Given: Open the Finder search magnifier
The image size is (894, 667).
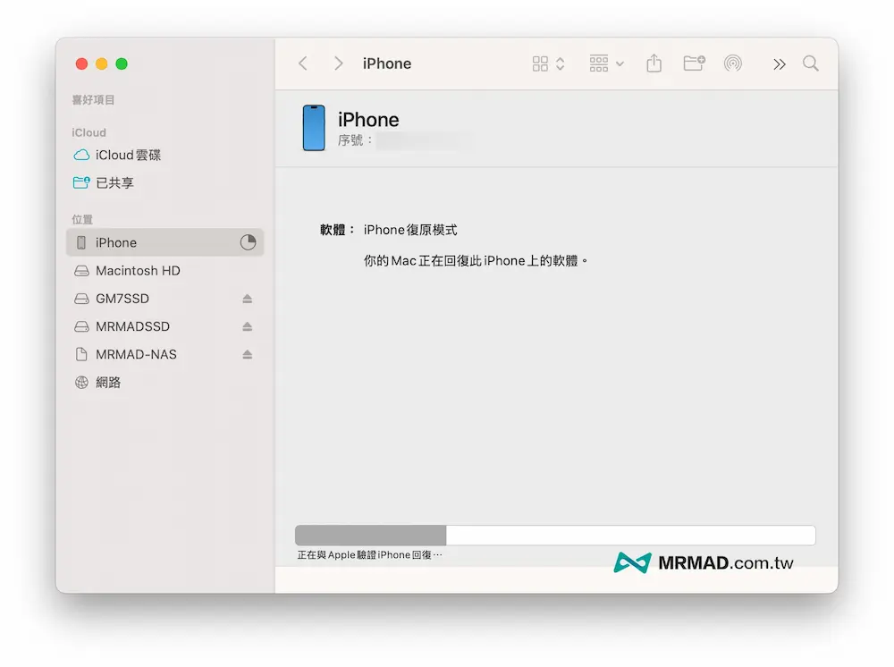Looking at the screenshot, I should 811,63.
